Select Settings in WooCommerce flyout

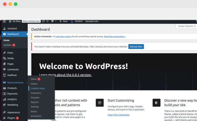click(35, 107)
